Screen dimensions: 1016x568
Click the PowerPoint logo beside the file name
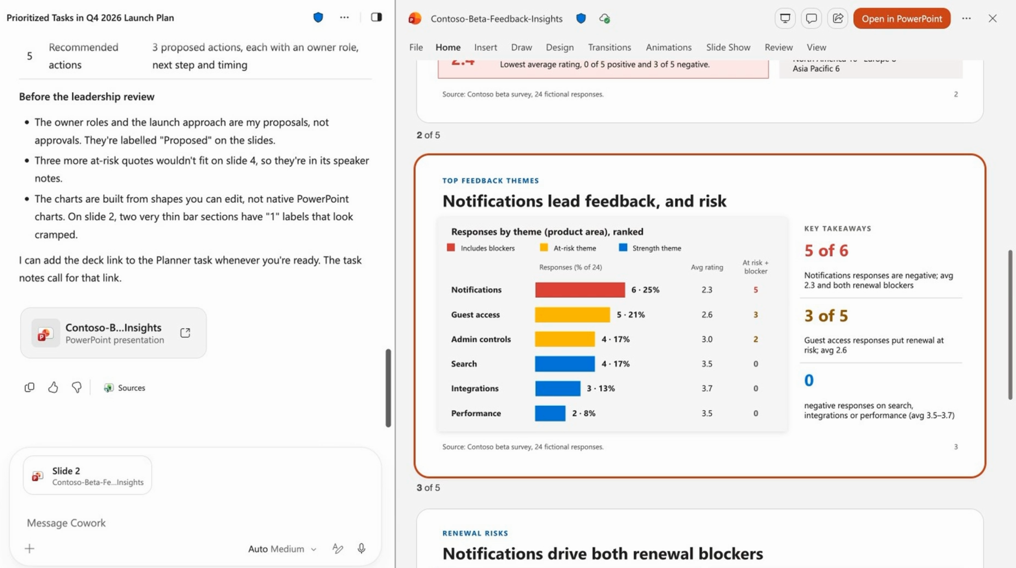pos(415,19)
